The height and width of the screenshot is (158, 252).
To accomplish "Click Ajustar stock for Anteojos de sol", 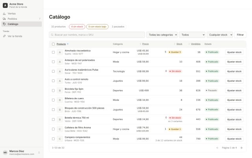I will pyautogui.click(x=234, y=62).
